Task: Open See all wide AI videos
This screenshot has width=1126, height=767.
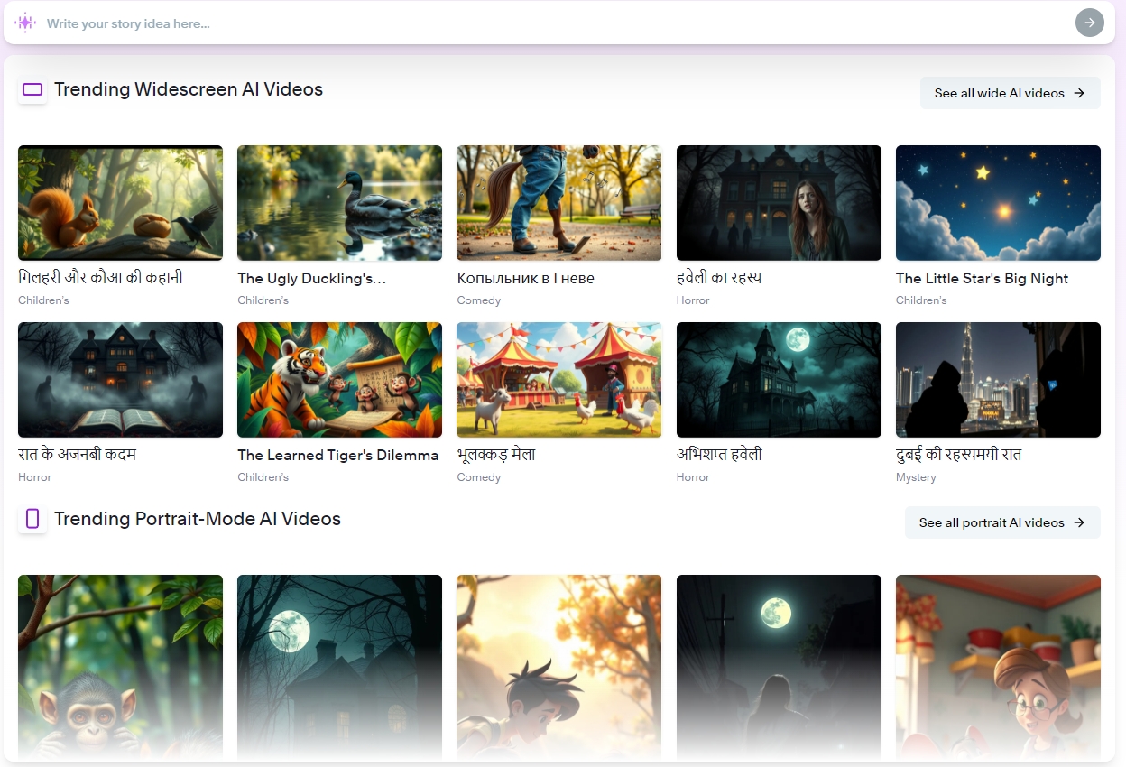Action: tap(1010, 93)
